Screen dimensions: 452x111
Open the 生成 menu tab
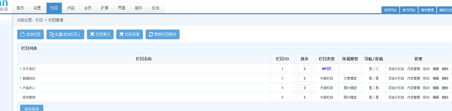click(155, 8)
